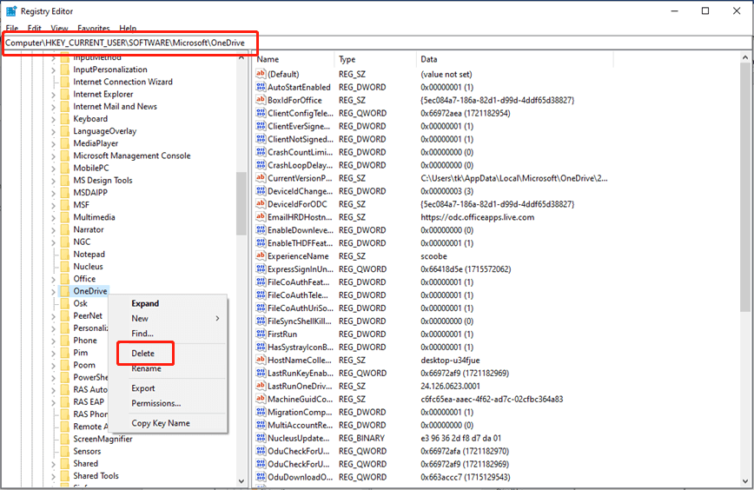Click the Multimedia key folder icon

65,217
